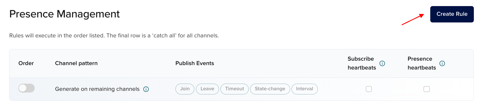This screenshot has height=108, width=483.
Task: Click the Create Rule button
Action: tap(452, 14)
